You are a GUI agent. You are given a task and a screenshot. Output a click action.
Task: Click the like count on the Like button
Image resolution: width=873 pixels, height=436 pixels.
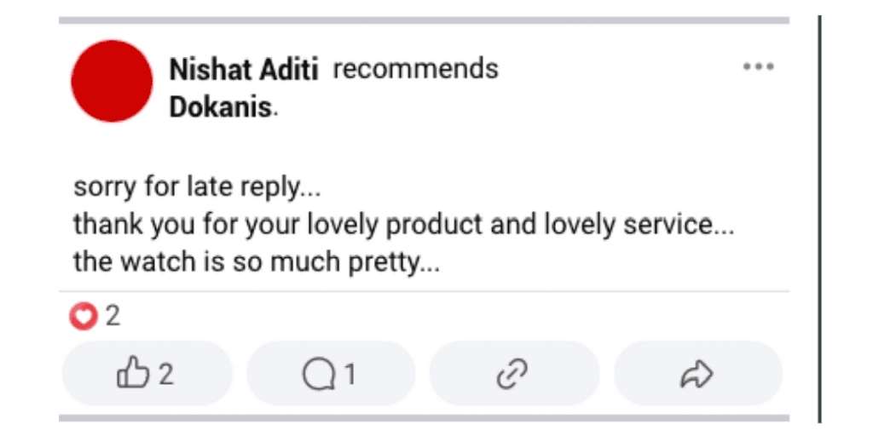166,374
